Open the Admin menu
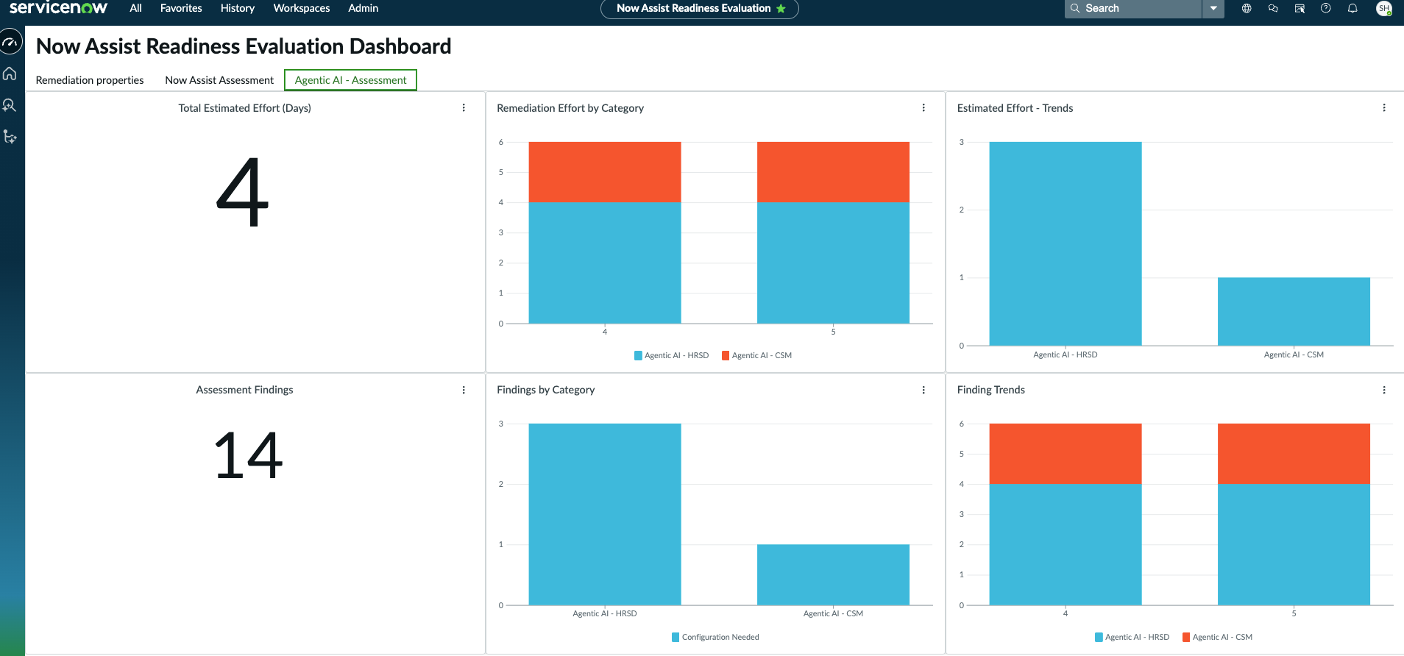Viewport: 1404px width, 656px height. tap(364, 8)
